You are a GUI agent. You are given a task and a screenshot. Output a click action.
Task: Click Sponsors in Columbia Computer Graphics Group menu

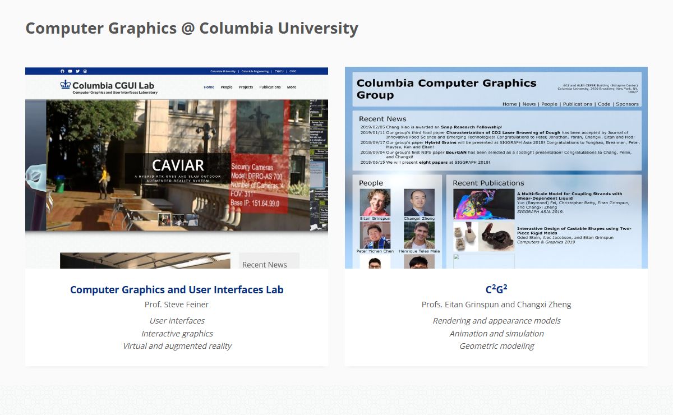(x=627, y=104)
